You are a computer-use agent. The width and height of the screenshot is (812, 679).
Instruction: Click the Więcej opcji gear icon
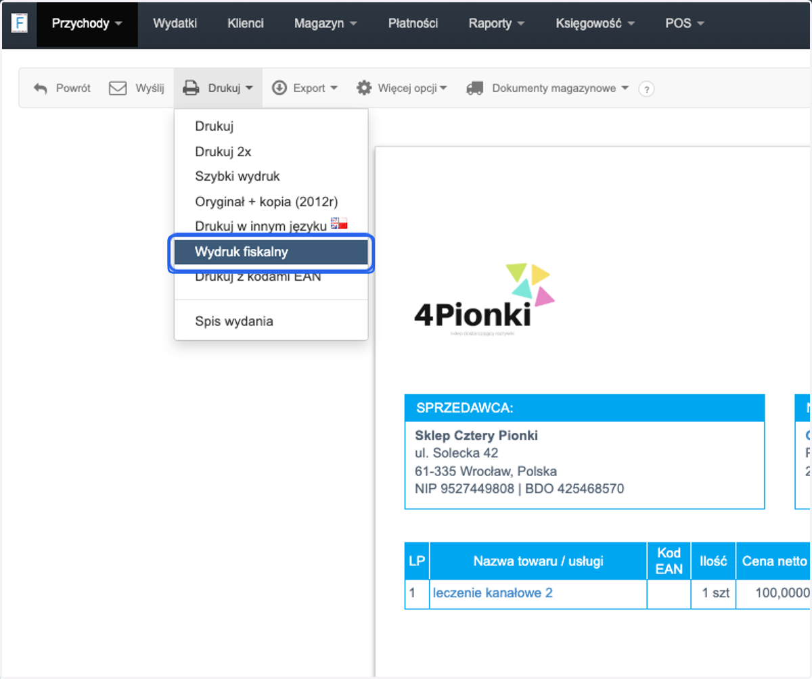tap(364, 88)
